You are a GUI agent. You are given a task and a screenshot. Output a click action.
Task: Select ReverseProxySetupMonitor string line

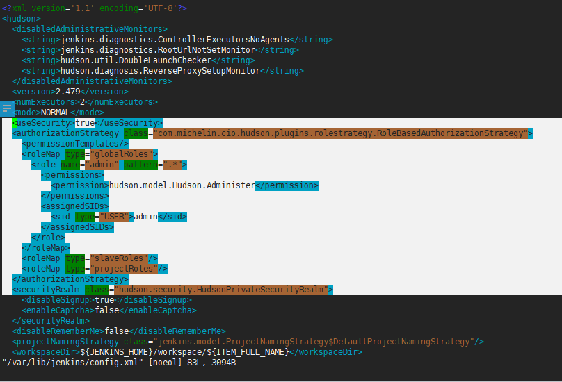162,71
